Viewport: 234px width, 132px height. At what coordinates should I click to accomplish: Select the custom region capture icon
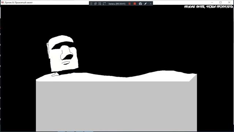(x=104, y=4)
